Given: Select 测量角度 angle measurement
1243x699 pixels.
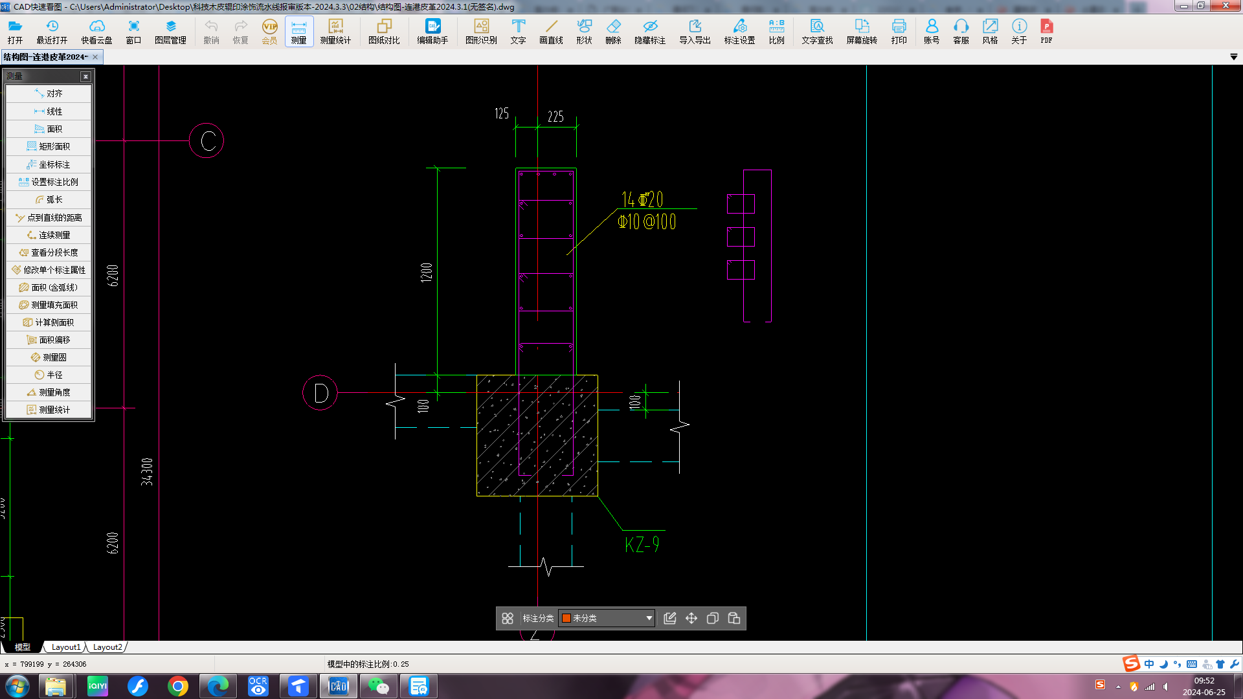Looking at the screenshot, I should click(49, 392).
